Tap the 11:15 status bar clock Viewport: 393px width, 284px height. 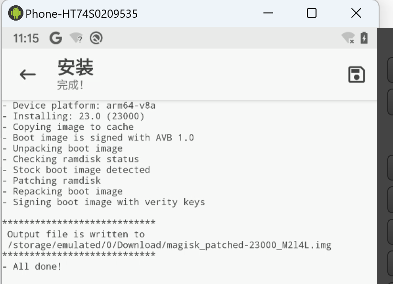26,38
